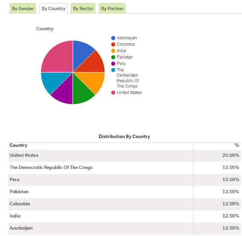242x236 pixels.
Task: Open the By Sector tab
Action: [83, 8]
